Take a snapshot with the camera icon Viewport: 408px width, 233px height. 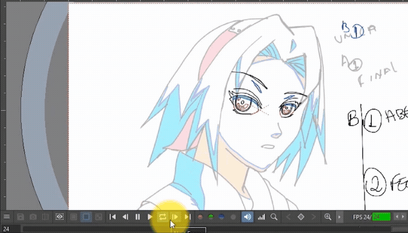pos(33,217)
